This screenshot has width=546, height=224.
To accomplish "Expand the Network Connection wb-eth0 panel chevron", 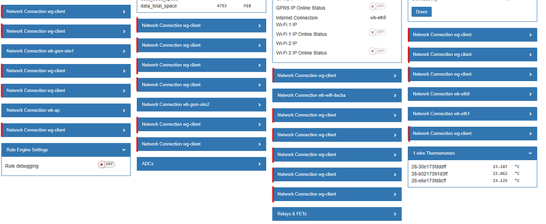I will (x=531, y=94).
